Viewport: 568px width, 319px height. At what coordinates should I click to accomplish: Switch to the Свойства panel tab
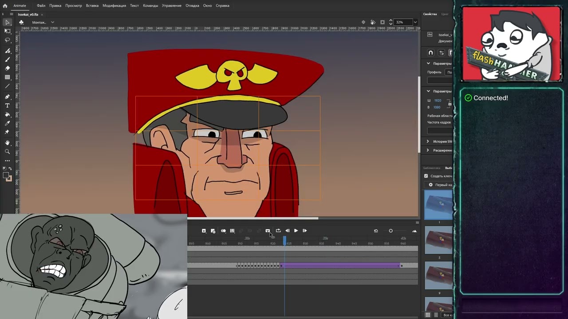click(430, 14)
